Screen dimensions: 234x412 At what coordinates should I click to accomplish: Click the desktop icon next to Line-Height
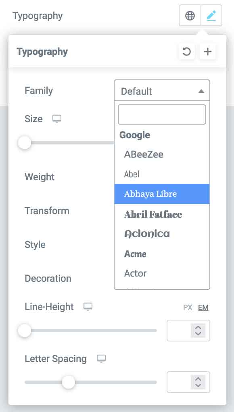[88, 307]
